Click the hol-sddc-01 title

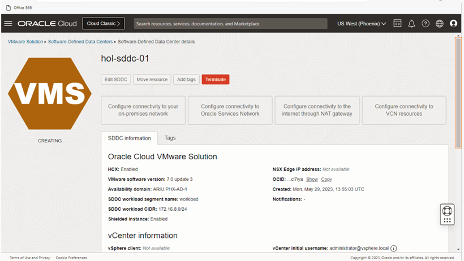click(x=125, y=59)
